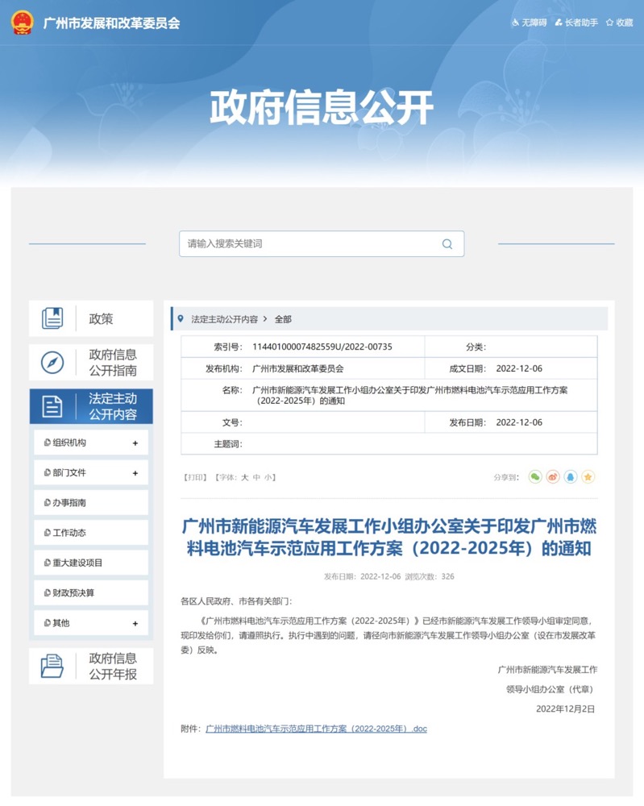Open 政策 section icon
Image resolution: width=644 pixels, height=806 pixels.
[x=52, y=319]
